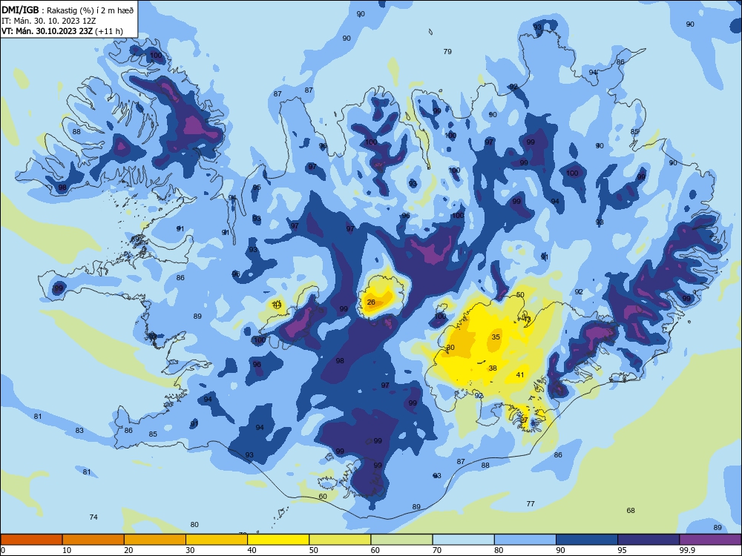Click the humidity value 26 on the map
742x556 pixels.
[x=371, y=302]
